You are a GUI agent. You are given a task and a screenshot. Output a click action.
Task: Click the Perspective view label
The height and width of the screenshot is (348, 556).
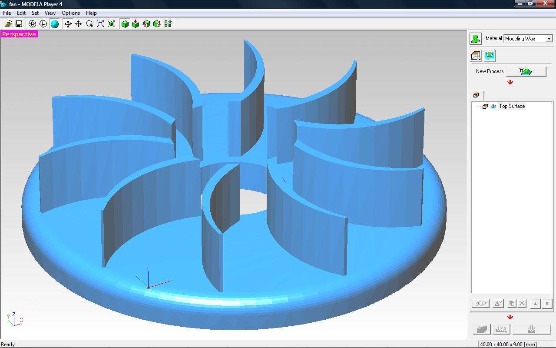pyautogui.click(x=19, y=34)
